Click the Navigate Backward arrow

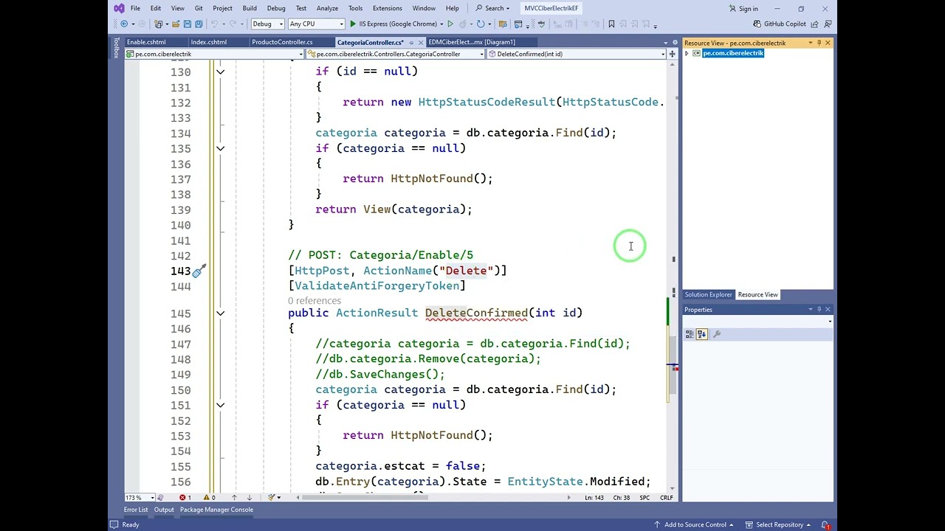(124, 24)
